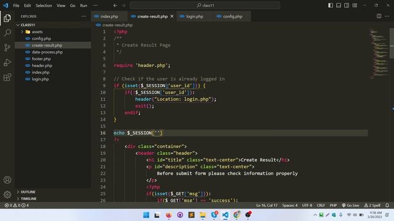
Task: Change indentation via Spaces: 4
Action: (x=290, y=205)
